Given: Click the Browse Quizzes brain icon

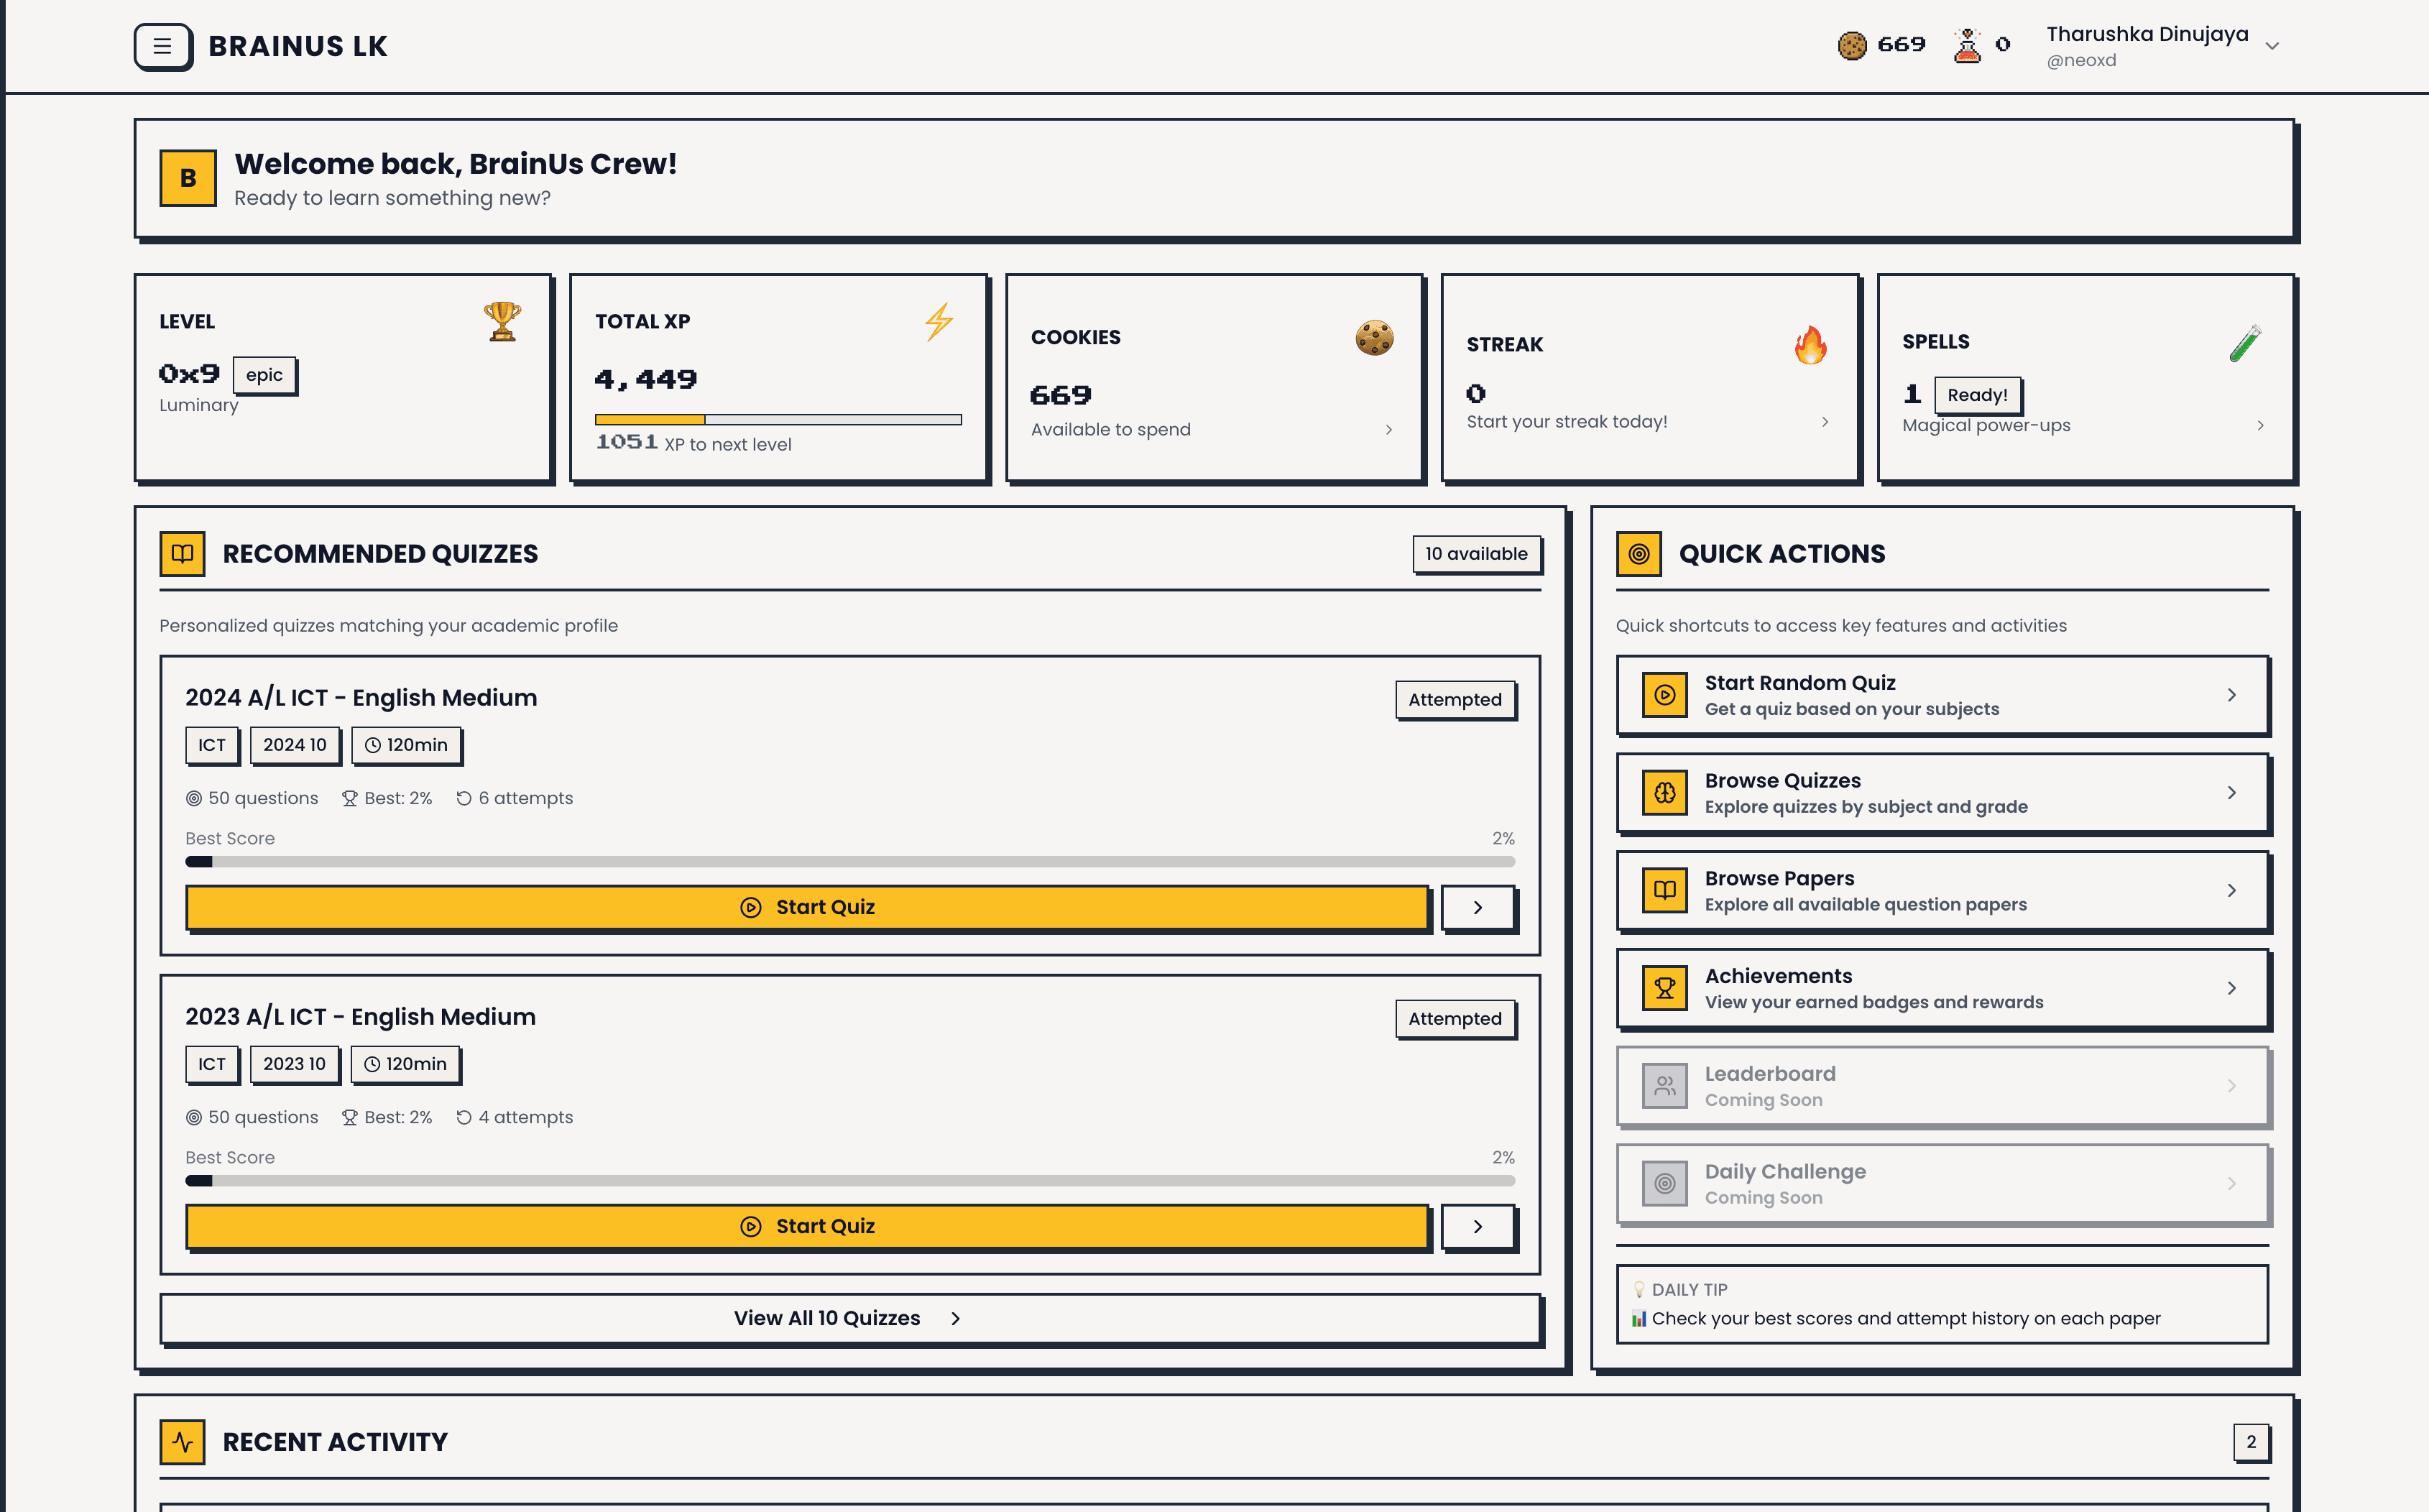Looking at the screenshot, I should point(1664,793).
